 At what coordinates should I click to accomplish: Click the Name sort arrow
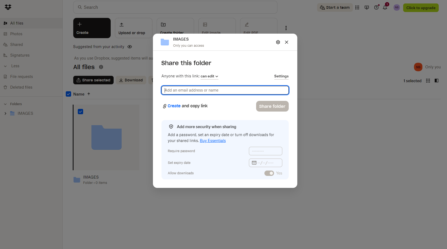pos(89,94)
